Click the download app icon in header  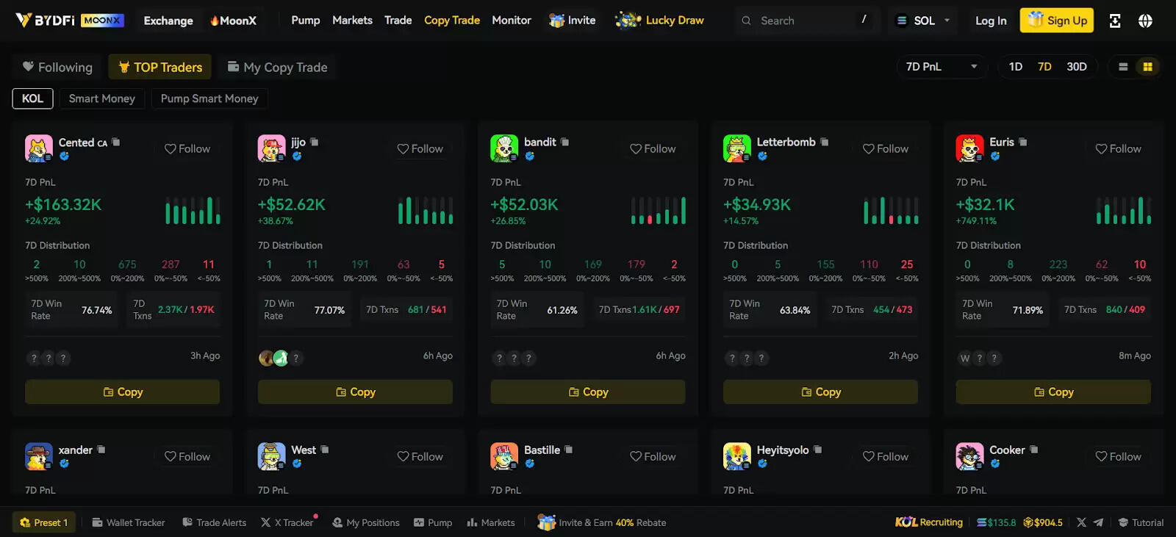(1115, 21)
